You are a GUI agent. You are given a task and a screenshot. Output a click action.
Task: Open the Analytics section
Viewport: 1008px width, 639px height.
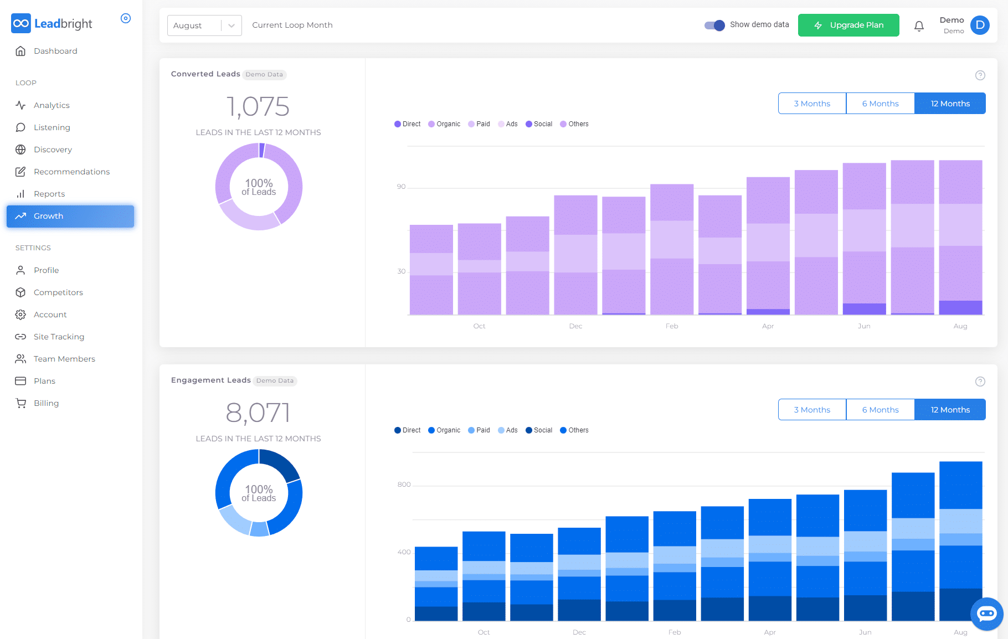[x=52, y=105]
